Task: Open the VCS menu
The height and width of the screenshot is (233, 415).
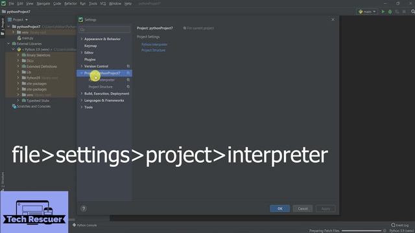Action: (103, 4)
